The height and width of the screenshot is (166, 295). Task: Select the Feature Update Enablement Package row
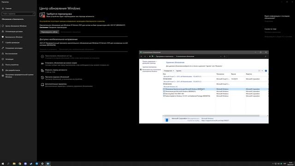(x=215, y=96)
